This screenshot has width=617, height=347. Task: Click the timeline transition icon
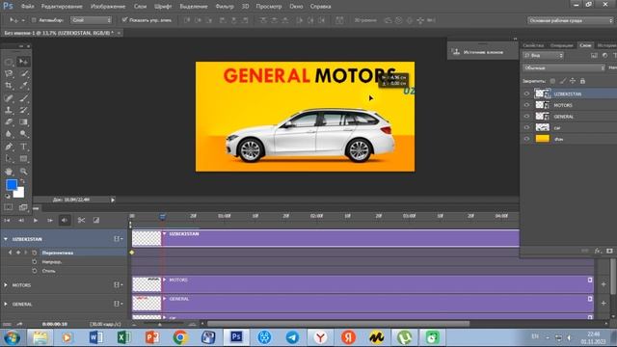pos(96,221)
